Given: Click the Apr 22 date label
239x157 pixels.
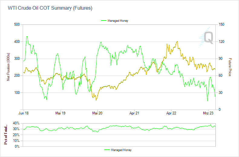Looking at the screenshot, I should point(171,113).
